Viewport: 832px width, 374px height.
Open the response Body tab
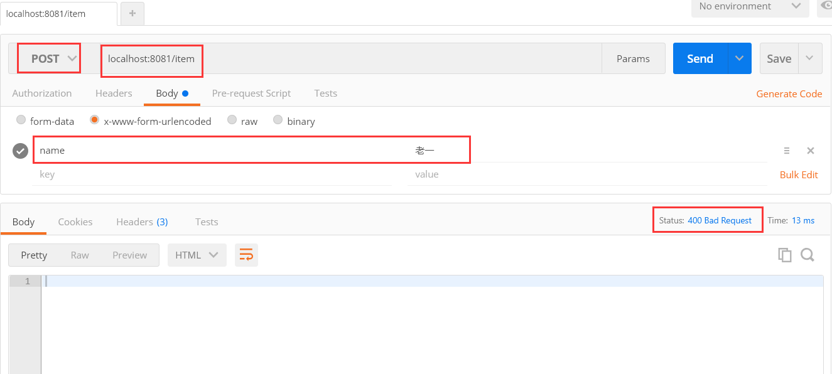[23, 222]
